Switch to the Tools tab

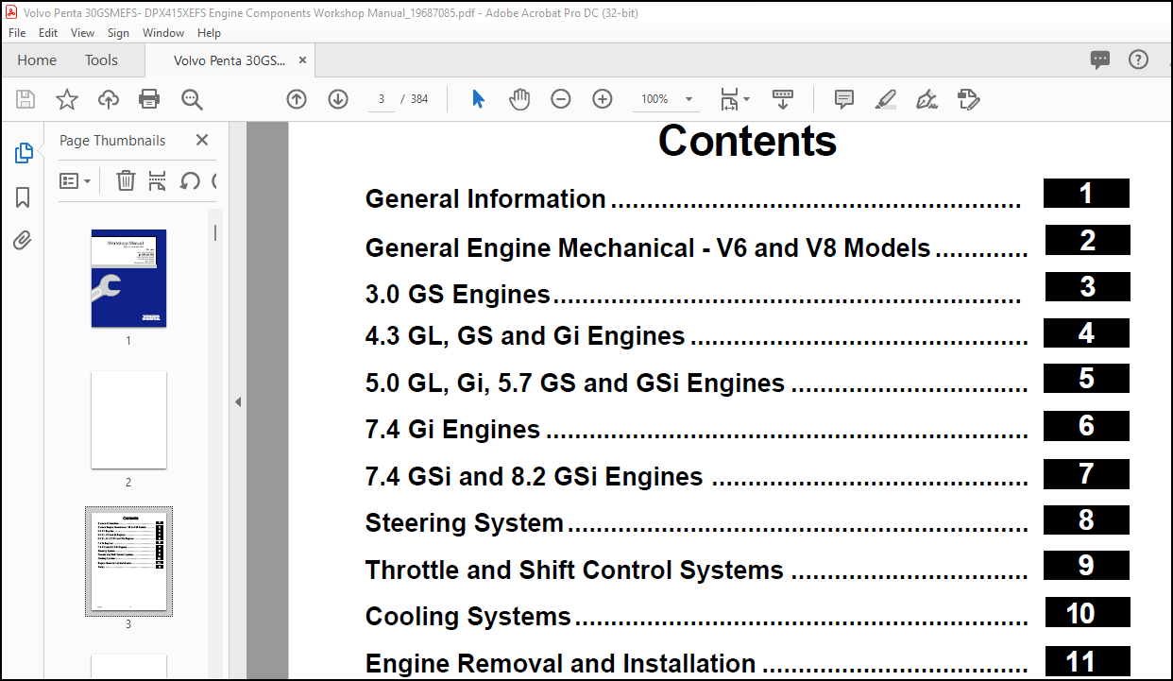pos(101,60)
